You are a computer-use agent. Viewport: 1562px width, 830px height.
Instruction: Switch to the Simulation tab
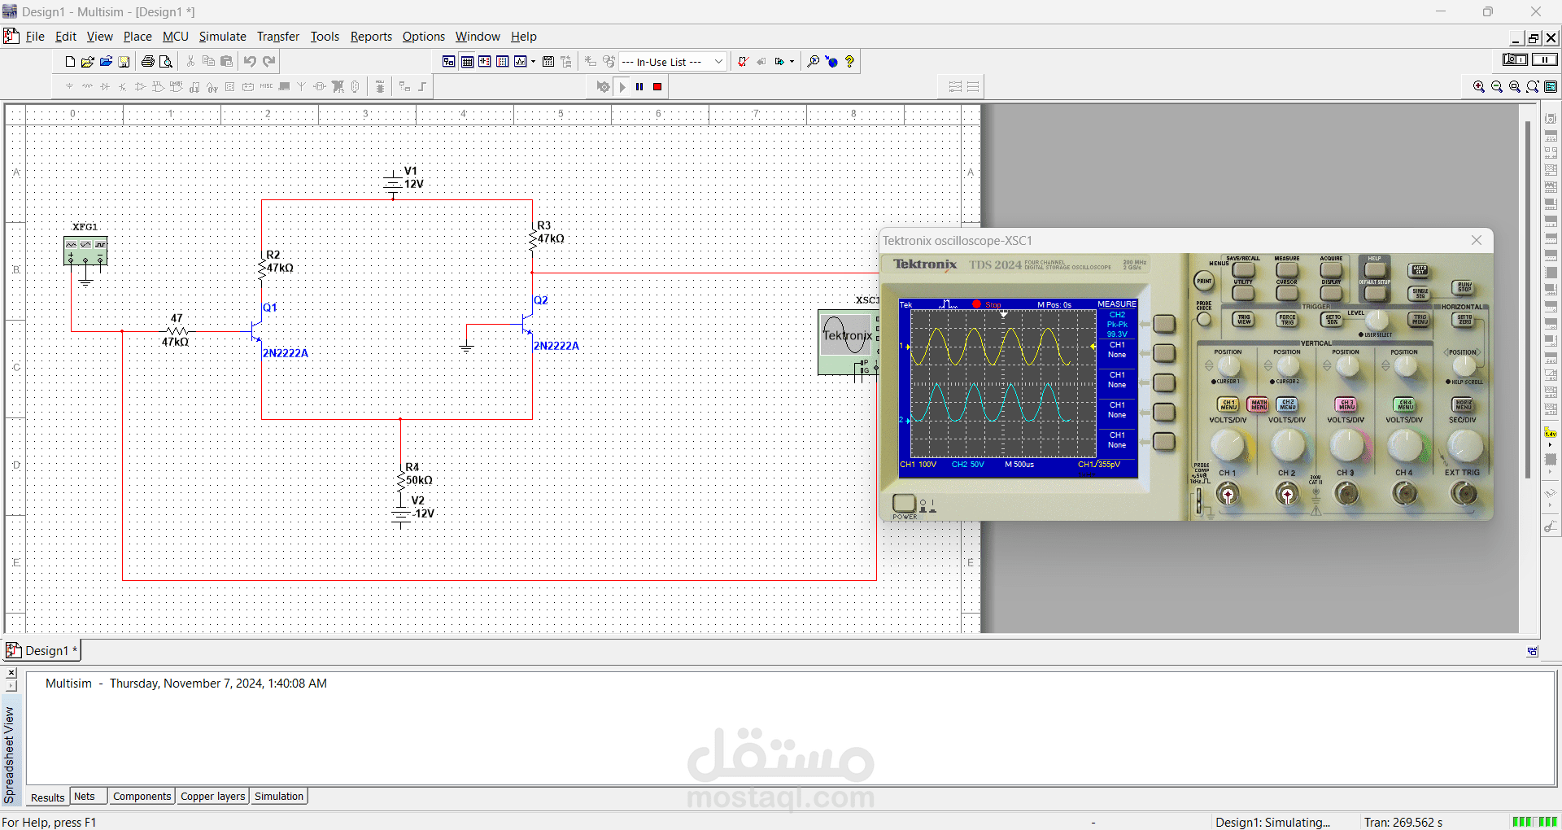(x=279, y=797)
